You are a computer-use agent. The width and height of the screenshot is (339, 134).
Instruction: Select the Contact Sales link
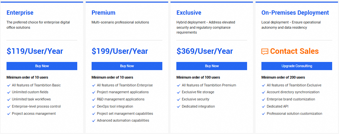(294, 51)
